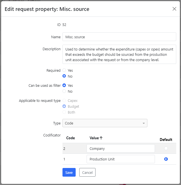Viewport: 181px width, 185px height.
Task: Set Required to Yes
Action: [64, 70]
